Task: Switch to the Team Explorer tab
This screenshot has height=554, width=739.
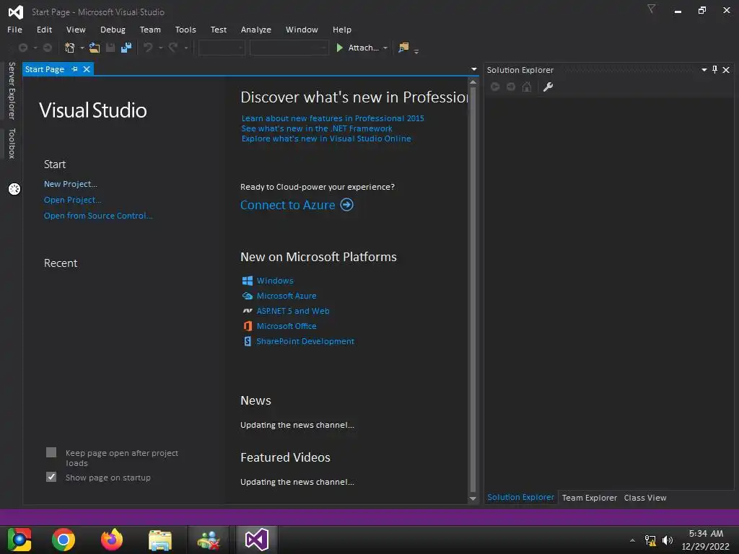Action: (x=589, y=498)
